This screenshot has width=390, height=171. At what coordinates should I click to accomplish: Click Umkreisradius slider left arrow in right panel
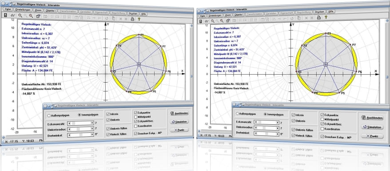click(255, 127)
